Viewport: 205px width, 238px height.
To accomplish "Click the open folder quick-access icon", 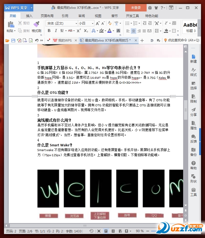I will click(x=7, y=40).
